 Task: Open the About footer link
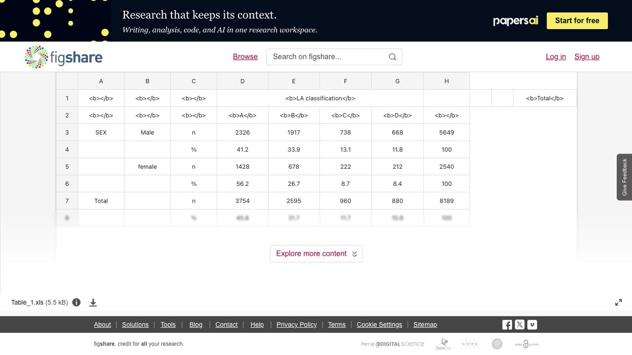(102, 324)
